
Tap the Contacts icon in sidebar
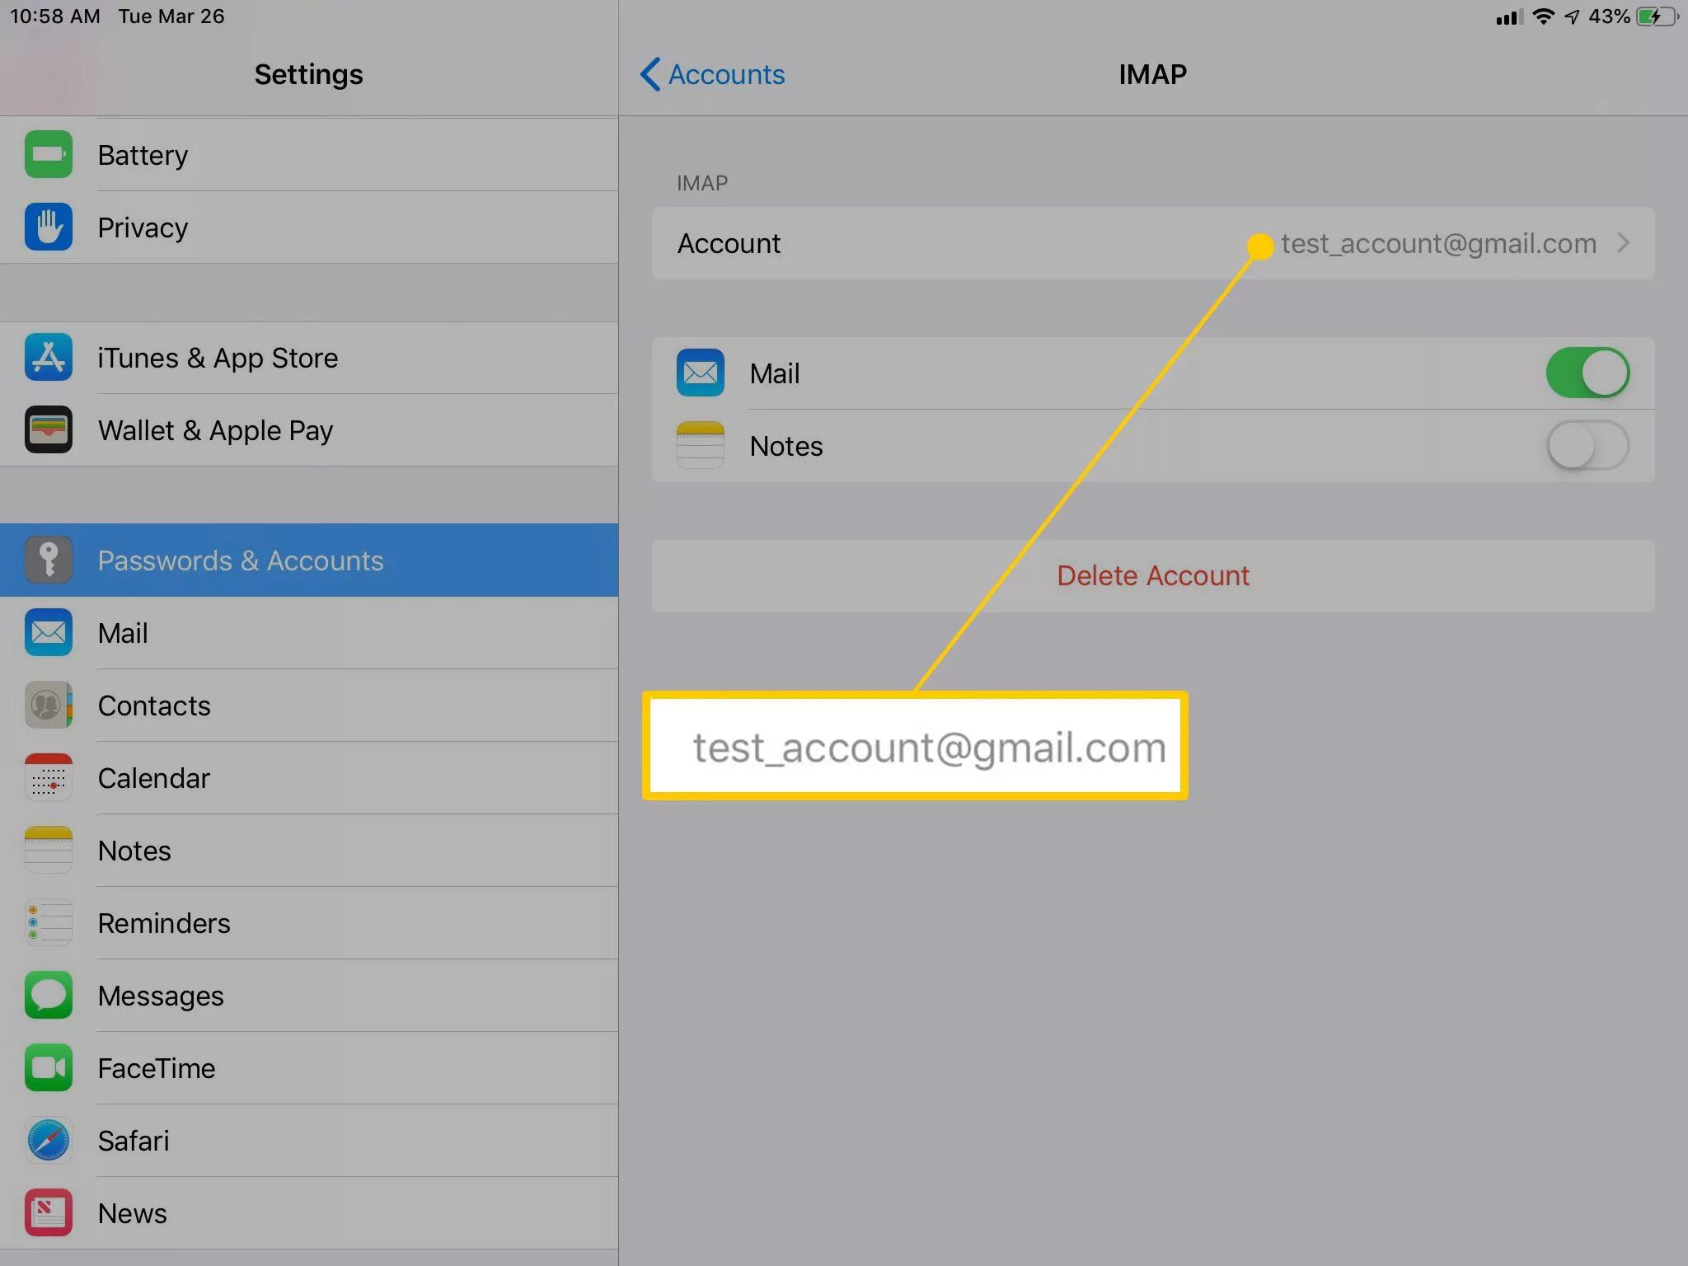(49, 705)
